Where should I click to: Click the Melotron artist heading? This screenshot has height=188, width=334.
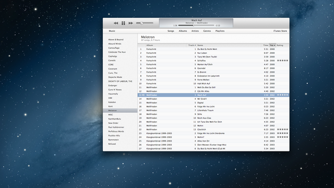148,37
